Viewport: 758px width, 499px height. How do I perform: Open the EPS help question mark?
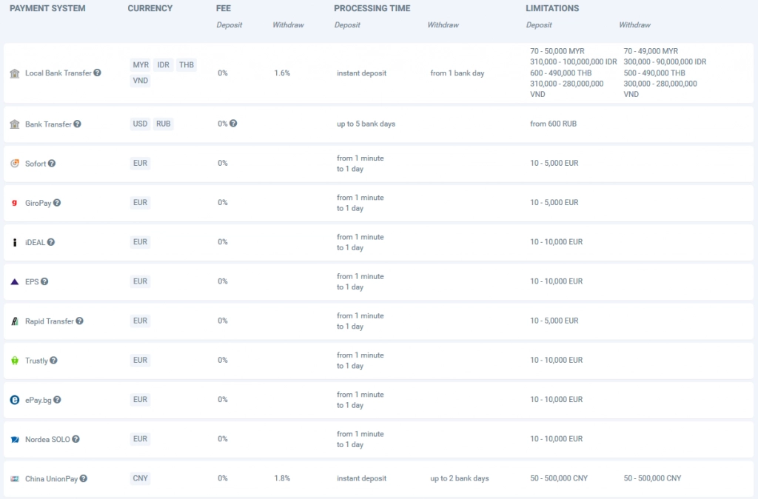pos(44,281)
